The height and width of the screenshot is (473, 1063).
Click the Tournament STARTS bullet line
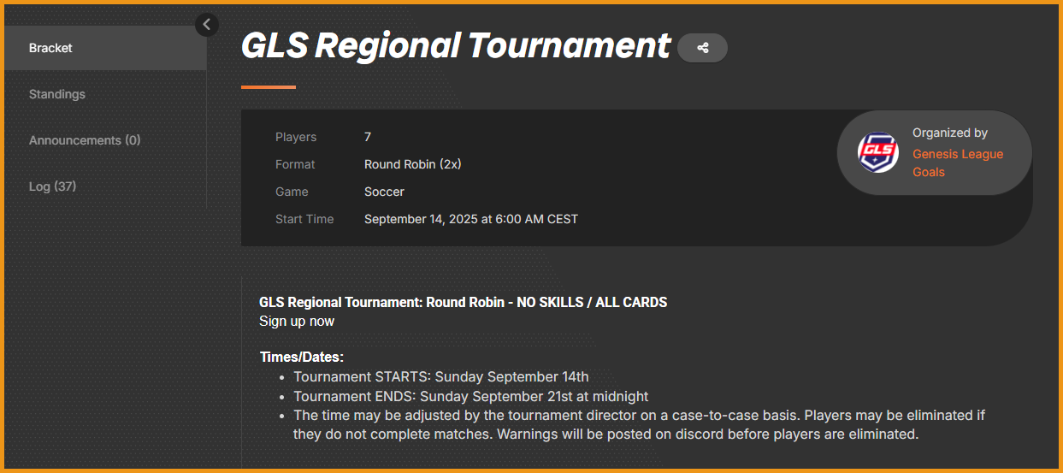click(x=440, y=376)
